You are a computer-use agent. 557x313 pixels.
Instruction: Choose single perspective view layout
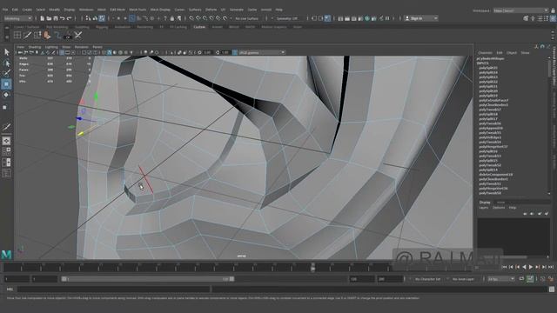coord(6,141)
